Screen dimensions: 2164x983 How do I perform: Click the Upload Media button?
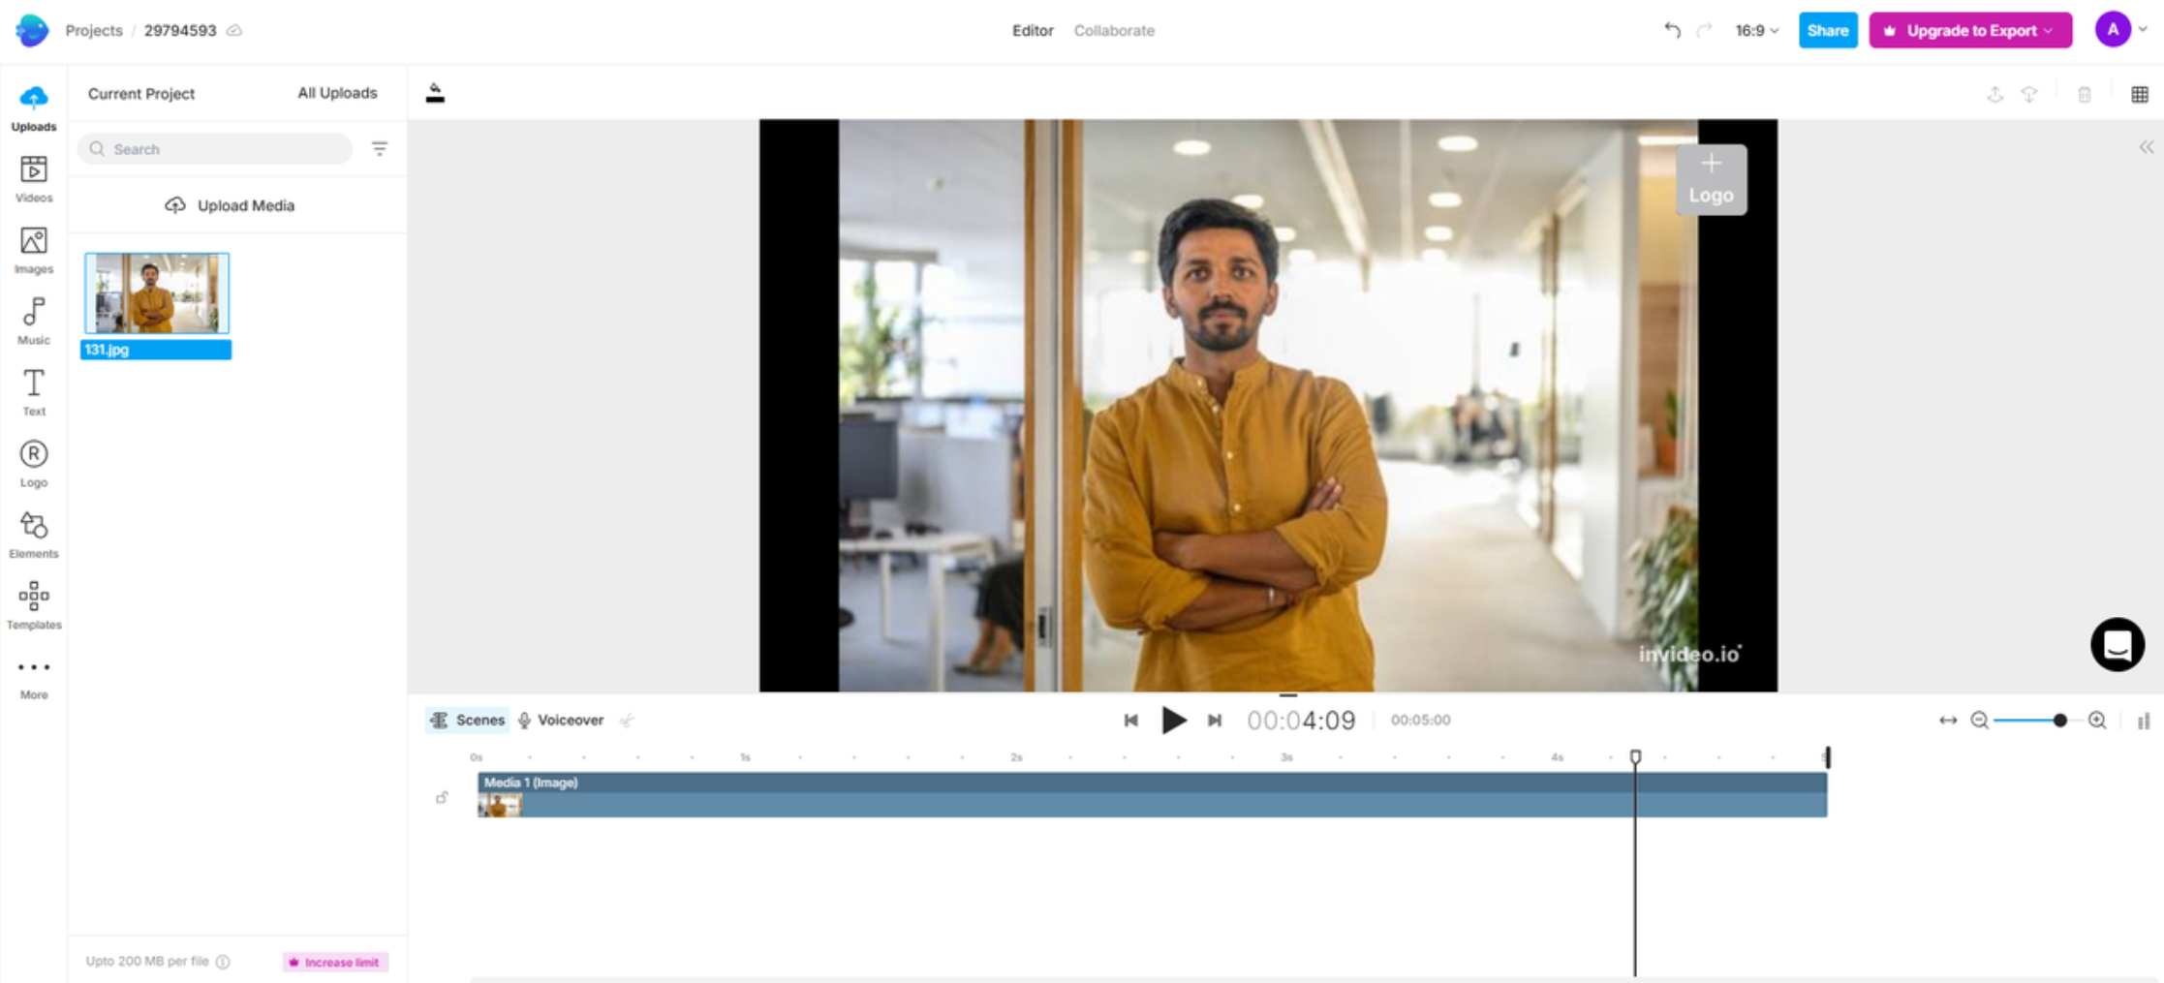[x=231, y=205]
